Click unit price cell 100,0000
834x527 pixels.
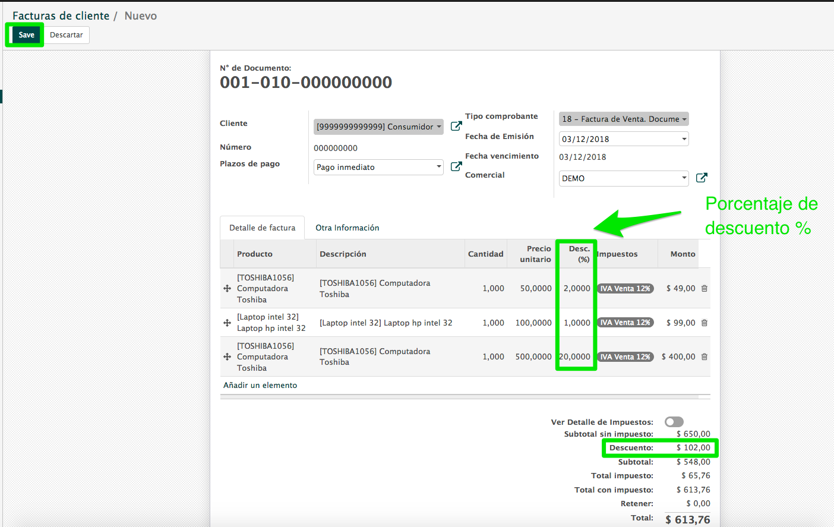(x=533, y=323)
